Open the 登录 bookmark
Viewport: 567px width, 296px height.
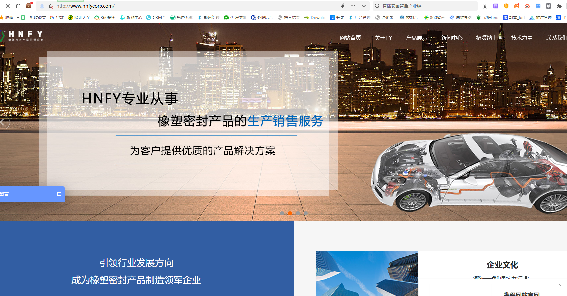point(337,18)
